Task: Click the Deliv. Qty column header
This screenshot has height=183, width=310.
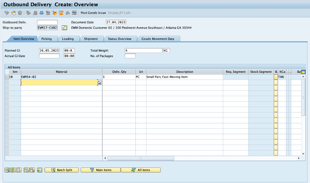Action: (x=119, y=72)
